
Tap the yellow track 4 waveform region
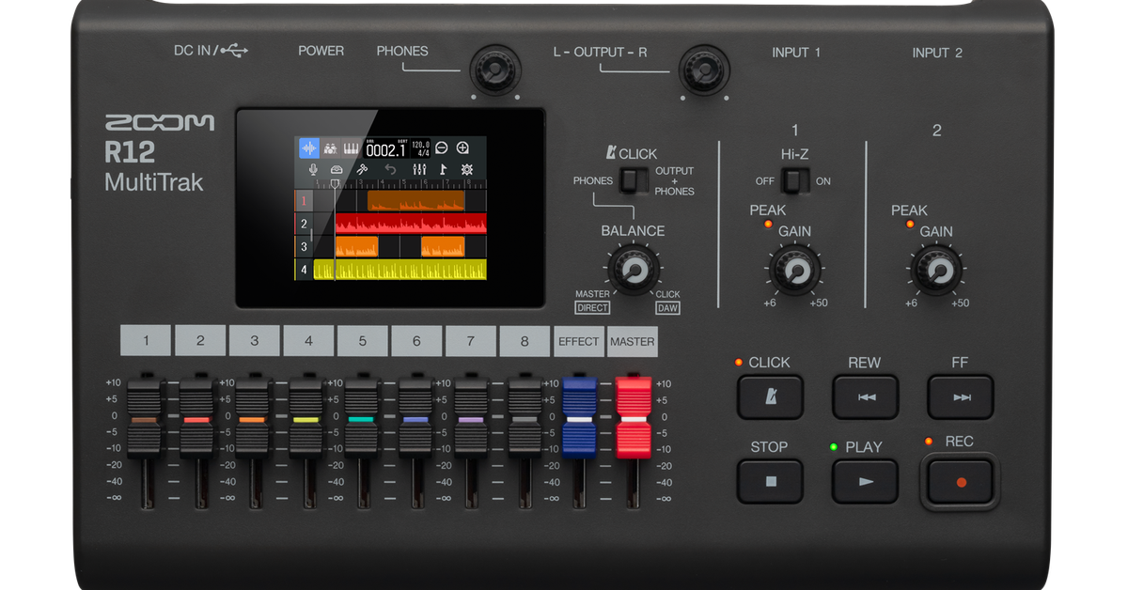(x=400, y=270)
